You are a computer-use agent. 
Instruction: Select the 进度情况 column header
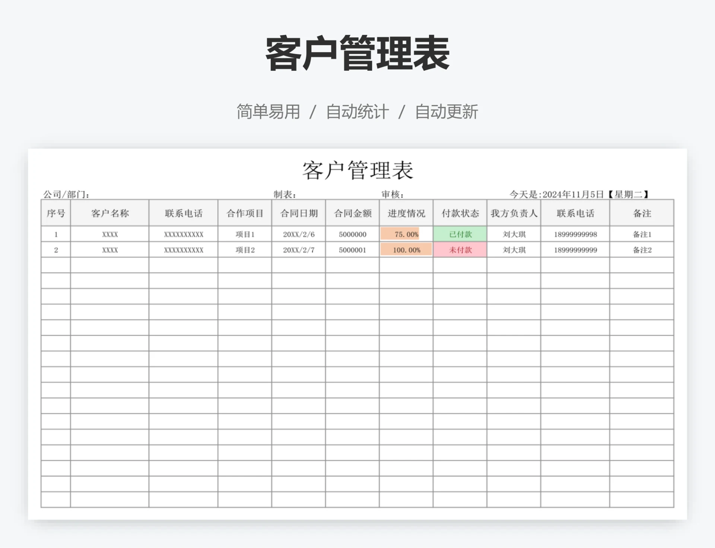tap(405, 213)
